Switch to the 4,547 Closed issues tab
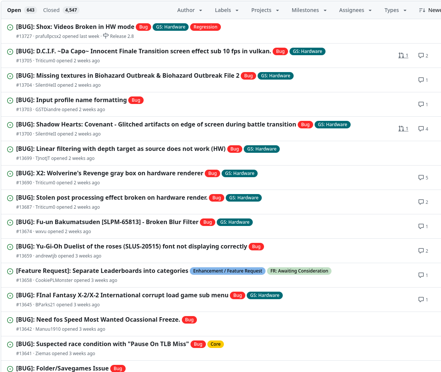Screen dimensions: 441x372 pos(61,10)
